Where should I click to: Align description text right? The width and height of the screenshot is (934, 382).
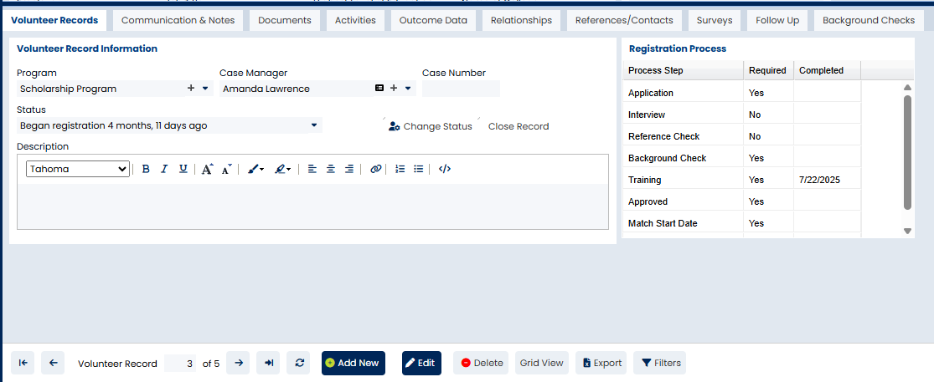349,170
